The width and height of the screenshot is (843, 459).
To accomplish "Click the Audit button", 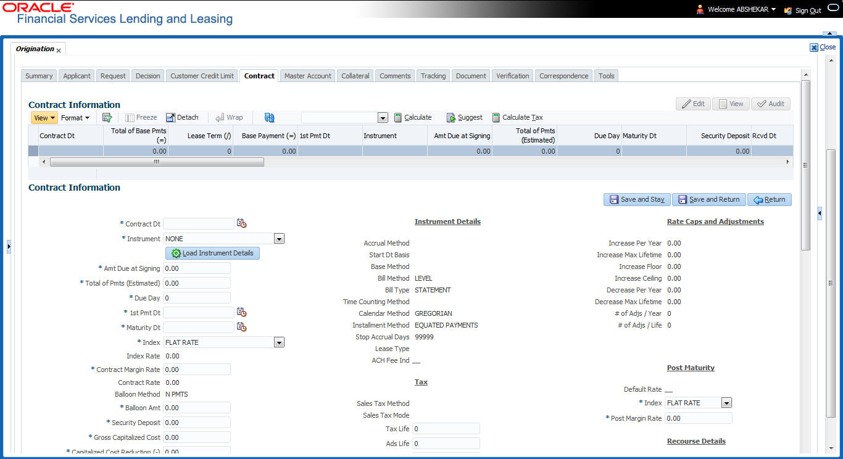I will [x=771, y=104].
